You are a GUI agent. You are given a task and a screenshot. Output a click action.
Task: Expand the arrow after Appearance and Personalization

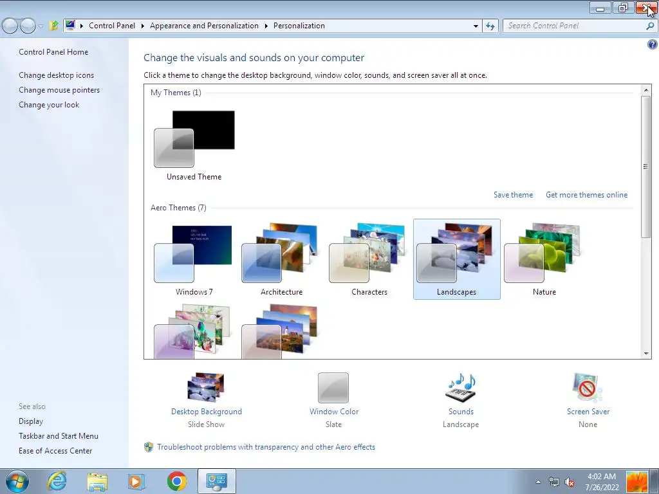(x=266, y=26)
